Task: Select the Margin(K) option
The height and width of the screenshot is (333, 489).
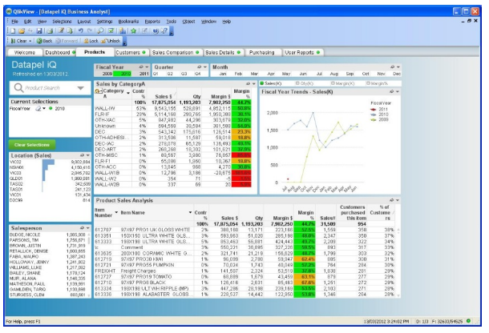Action: coord(342,83)
